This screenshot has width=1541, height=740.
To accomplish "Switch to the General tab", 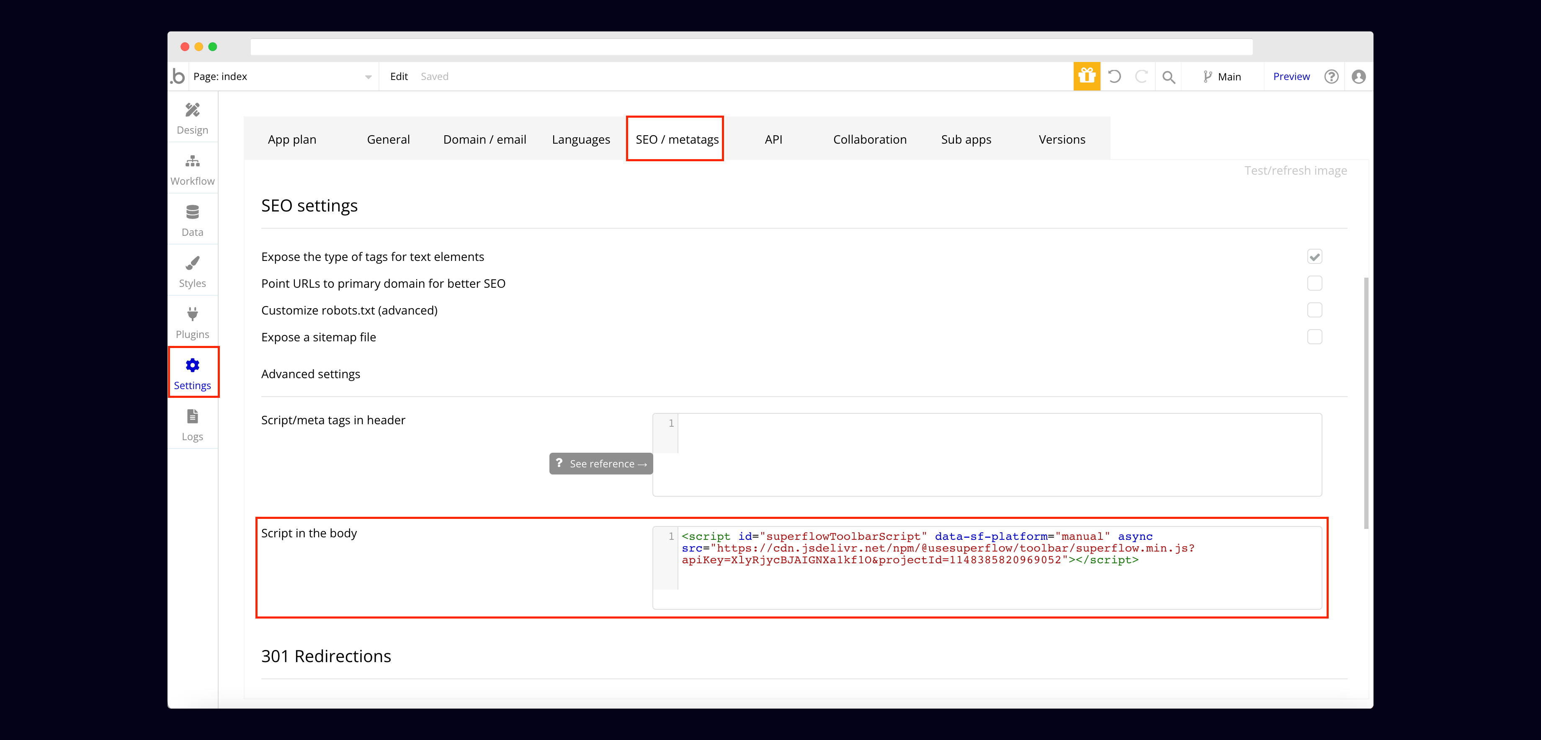I will tap(388, 139).
